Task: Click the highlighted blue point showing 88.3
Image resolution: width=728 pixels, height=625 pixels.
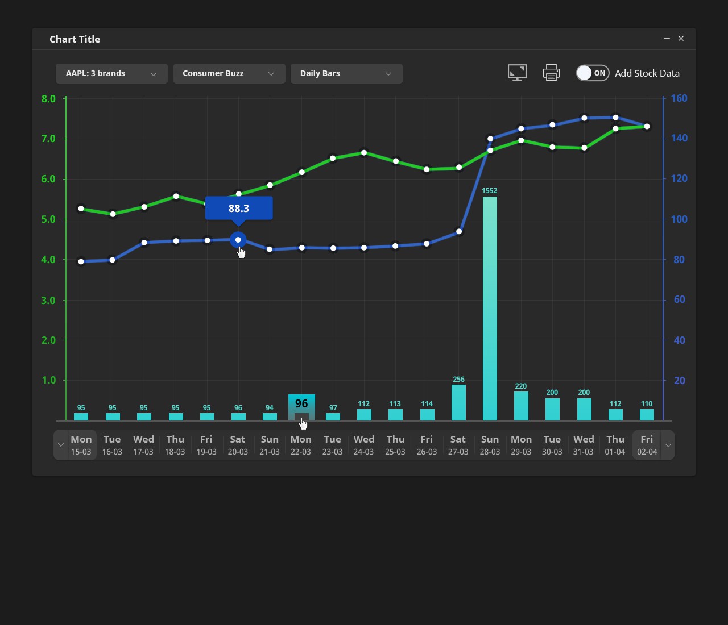Action: [238, 240]
